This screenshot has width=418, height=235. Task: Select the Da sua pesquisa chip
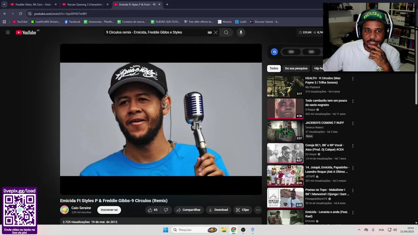pyautogui.click(x=296, y=69)
